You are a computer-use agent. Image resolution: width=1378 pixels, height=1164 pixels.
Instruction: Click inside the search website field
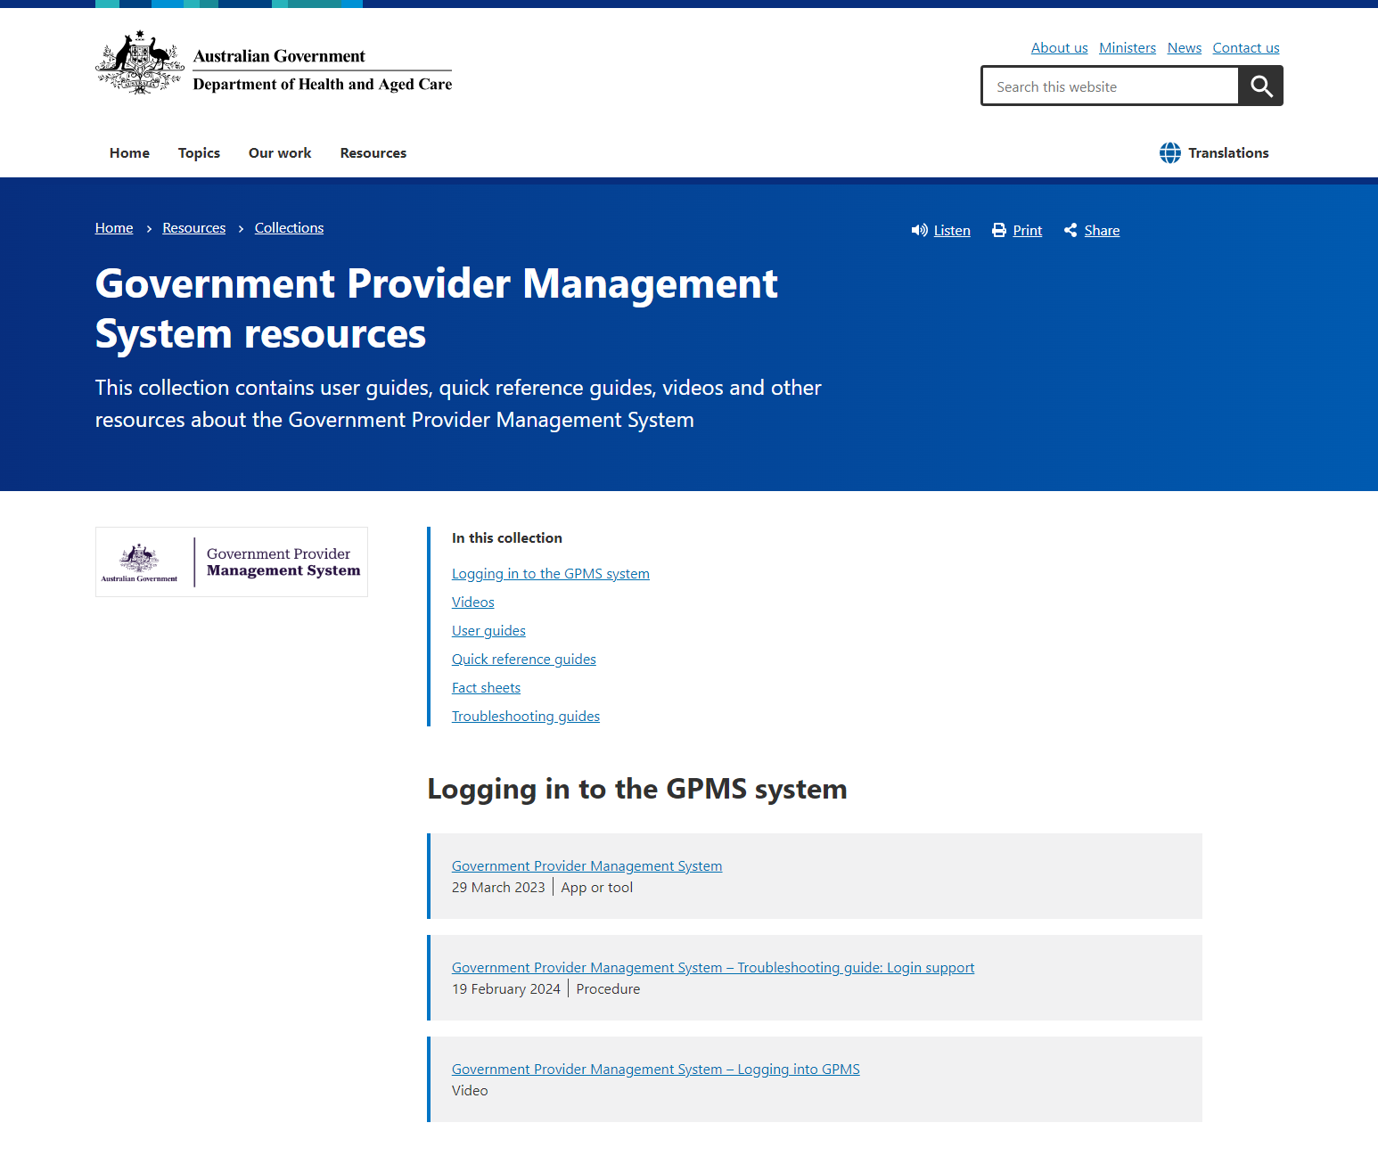(1109, 86)
